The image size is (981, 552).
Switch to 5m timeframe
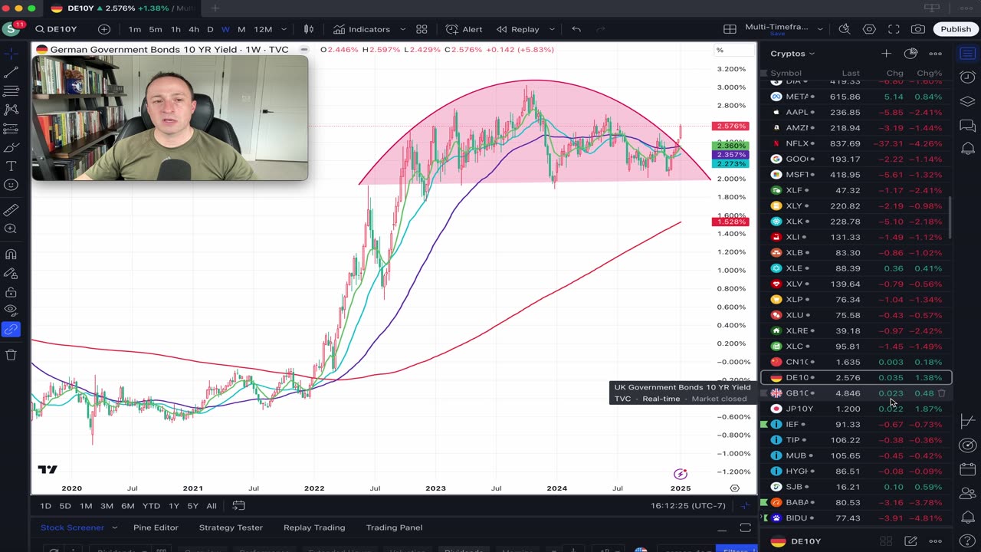coord(156,29)
